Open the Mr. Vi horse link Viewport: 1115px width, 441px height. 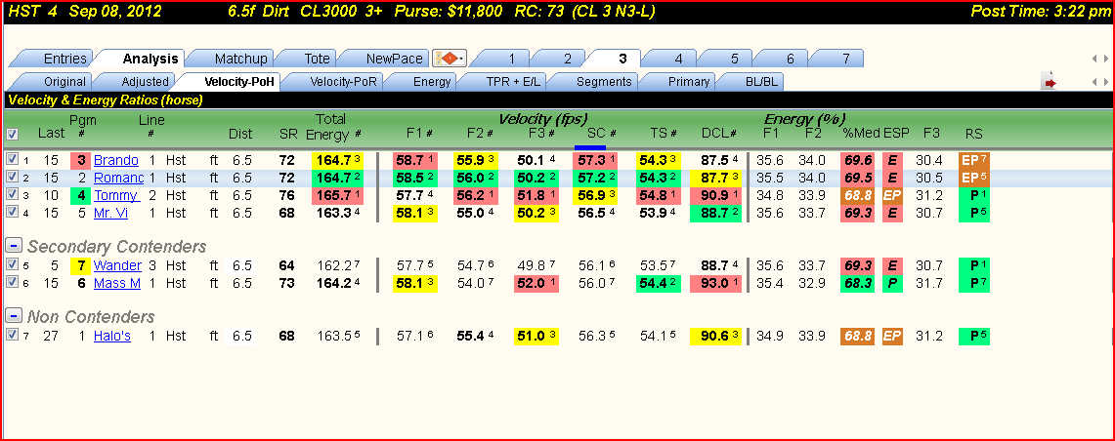pyautogui.click(x=111, y=213)
